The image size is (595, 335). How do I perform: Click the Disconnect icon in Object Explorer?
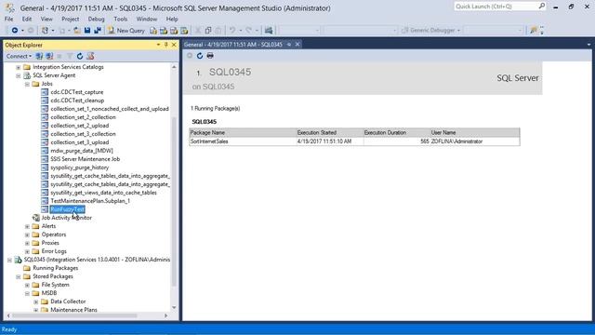point(49,56)
